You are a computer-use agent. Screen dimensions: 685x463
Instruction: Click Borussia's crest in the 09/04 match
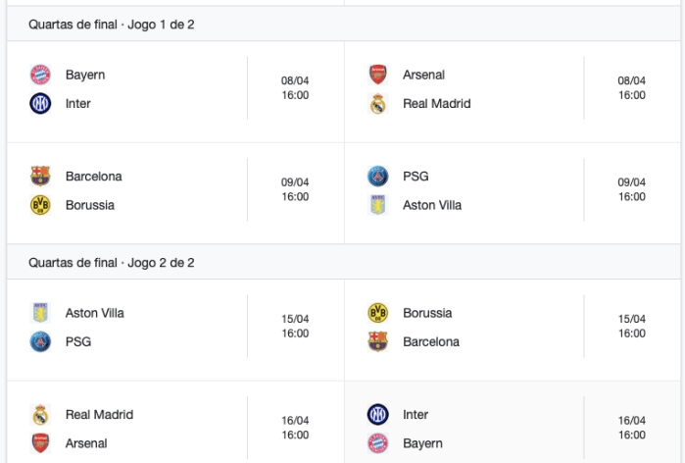(40, 205)
